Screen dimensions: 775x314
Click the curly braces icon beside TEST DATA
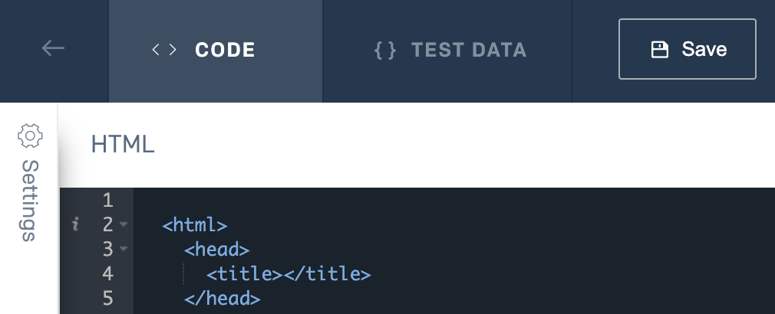(x=385, y=51)
